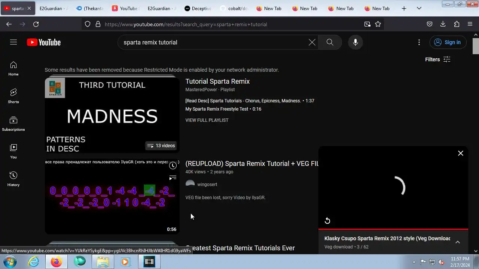Open Shorts in the sidebar
The width and height of the screenshot is (479, 269).
(13, 96)
